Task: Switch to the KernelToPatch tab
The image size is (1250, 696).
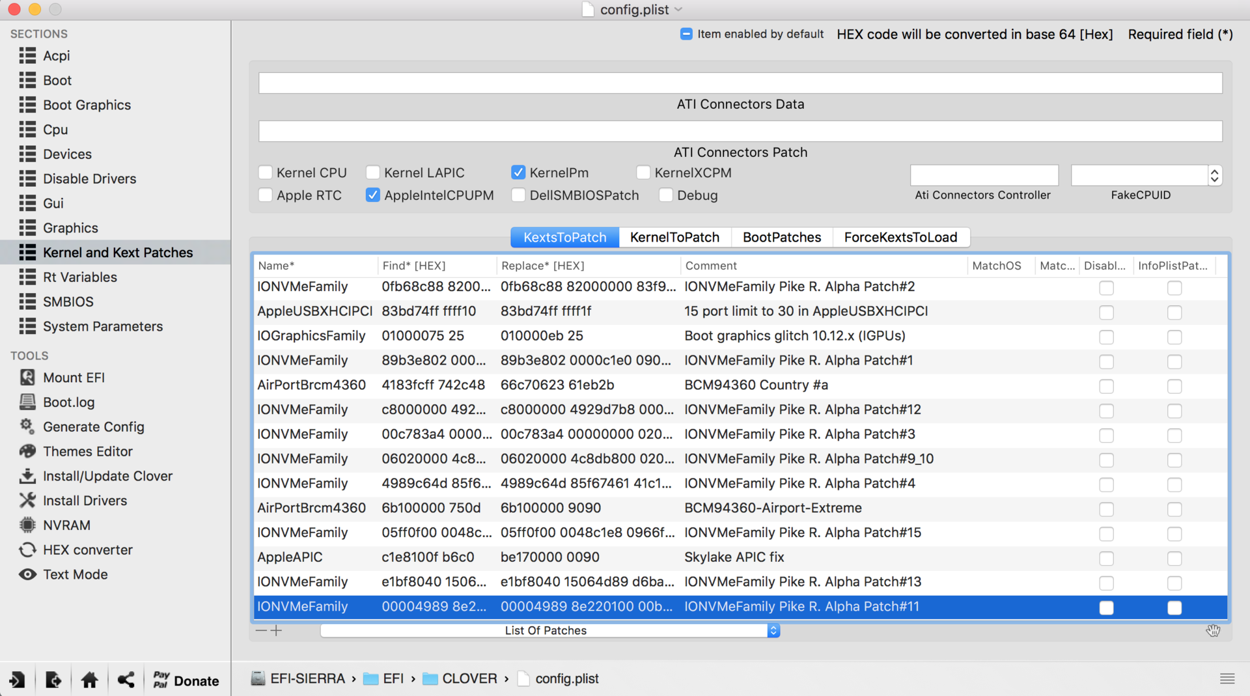Action: [674, 238]
